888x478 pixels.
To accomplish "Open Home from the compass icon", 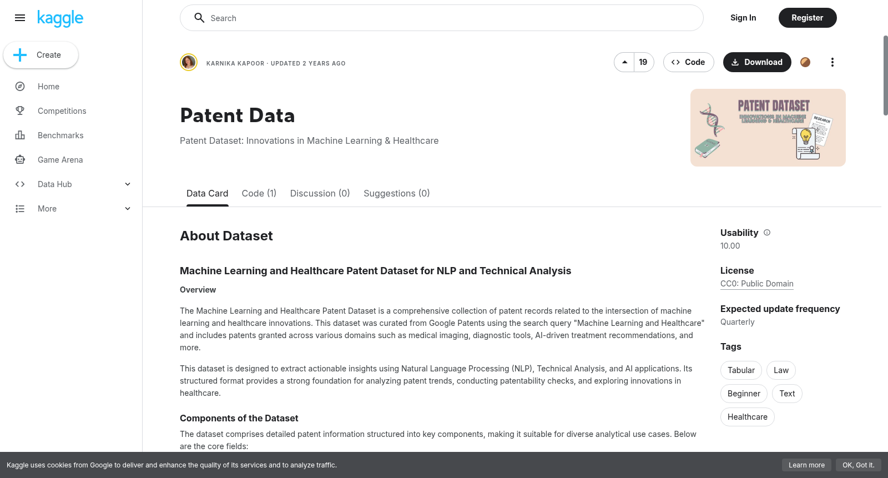I will [20, 87].
